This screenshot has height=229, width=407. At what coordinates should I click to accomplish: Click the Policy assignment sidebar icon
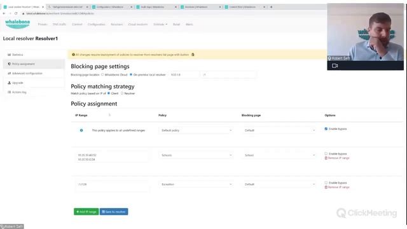tap(9, 64)
